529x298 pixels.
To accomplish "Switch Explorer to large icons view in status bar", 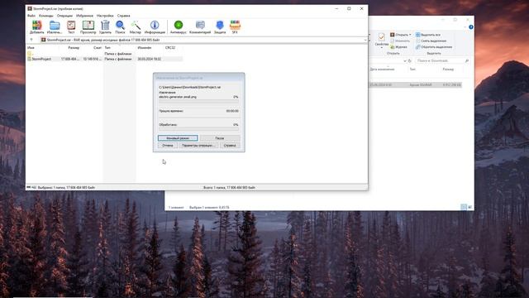I will click(469, 207).
